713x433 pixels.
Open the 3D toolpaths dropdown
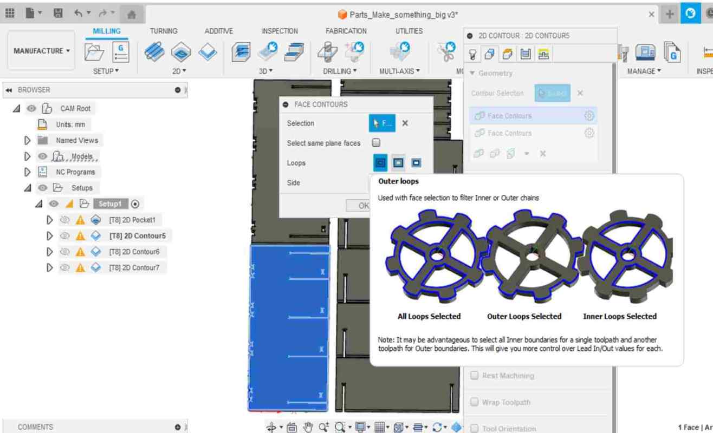tap(265, 71)
